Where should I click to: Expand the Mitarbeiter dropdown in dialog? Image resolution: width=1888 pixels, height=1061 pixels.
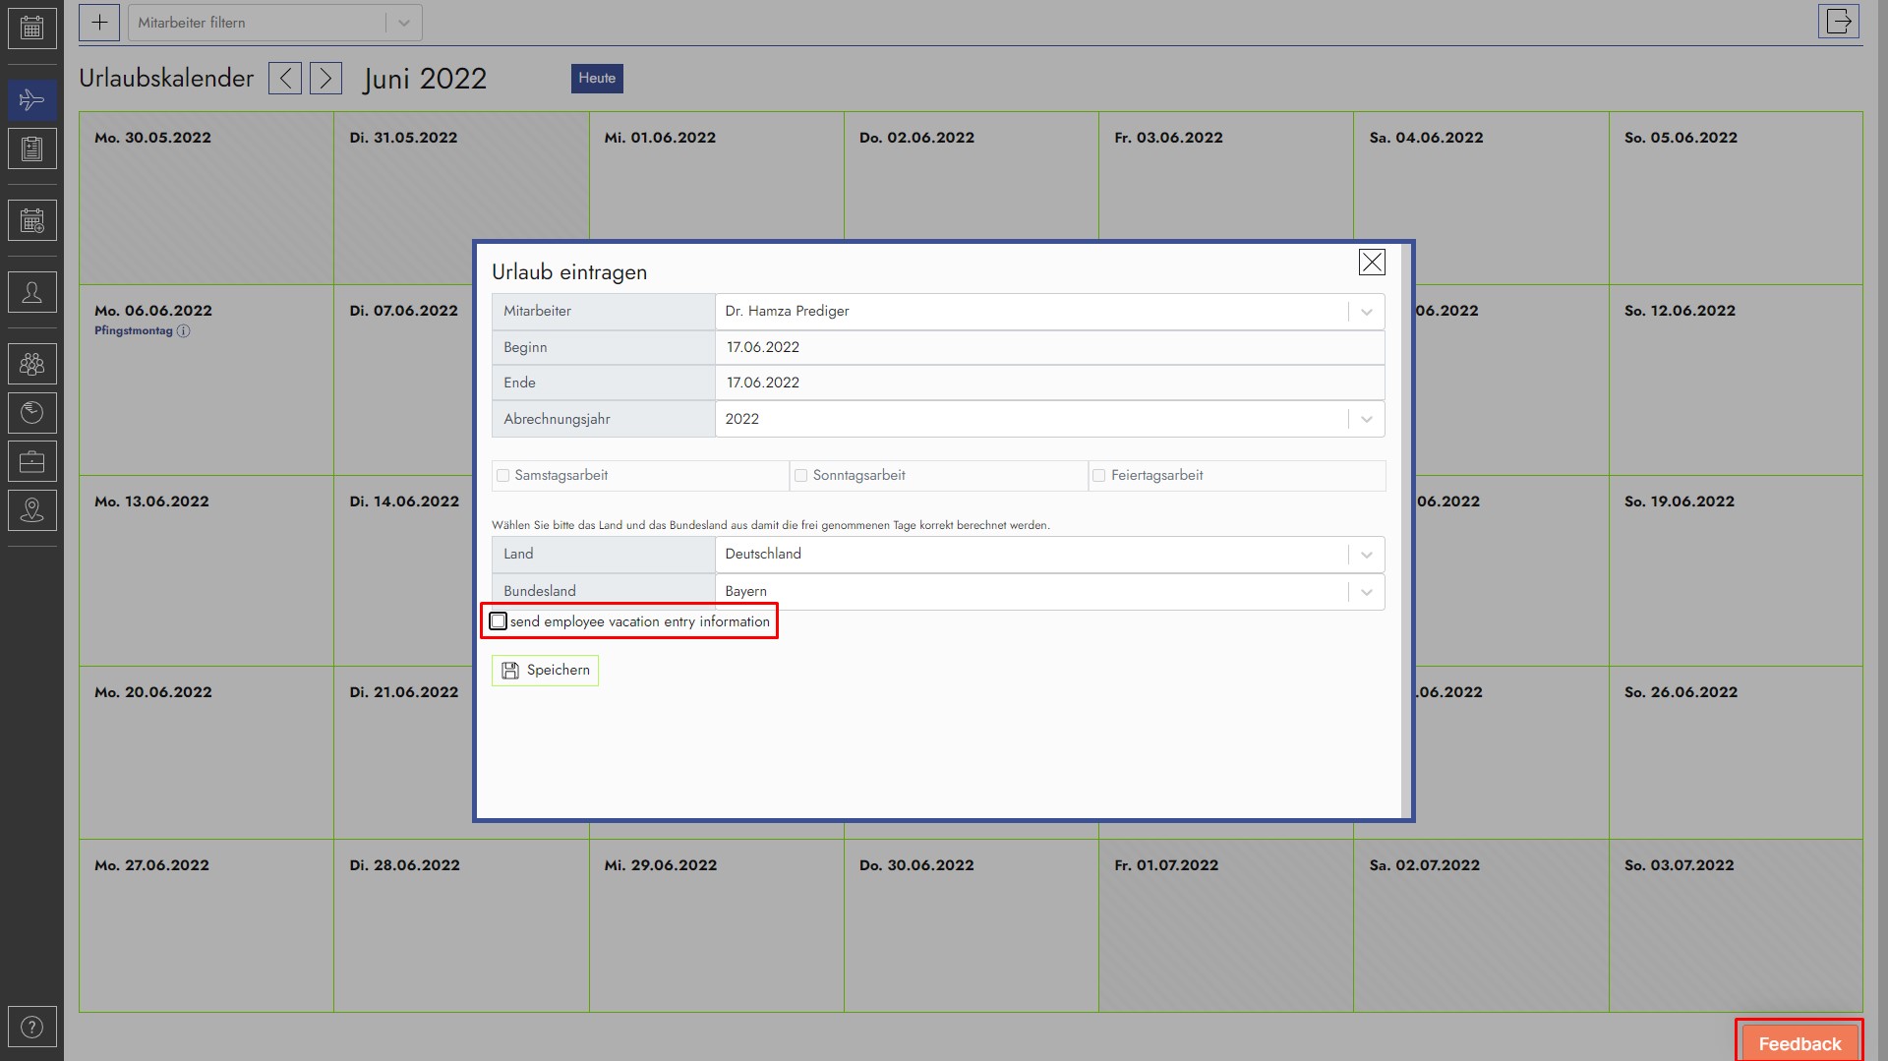click(1366, 312)
